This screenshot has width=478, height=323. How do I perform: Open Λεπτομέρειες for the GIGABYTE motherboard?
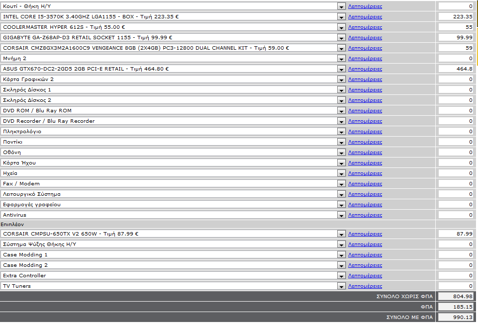[365, 38]
